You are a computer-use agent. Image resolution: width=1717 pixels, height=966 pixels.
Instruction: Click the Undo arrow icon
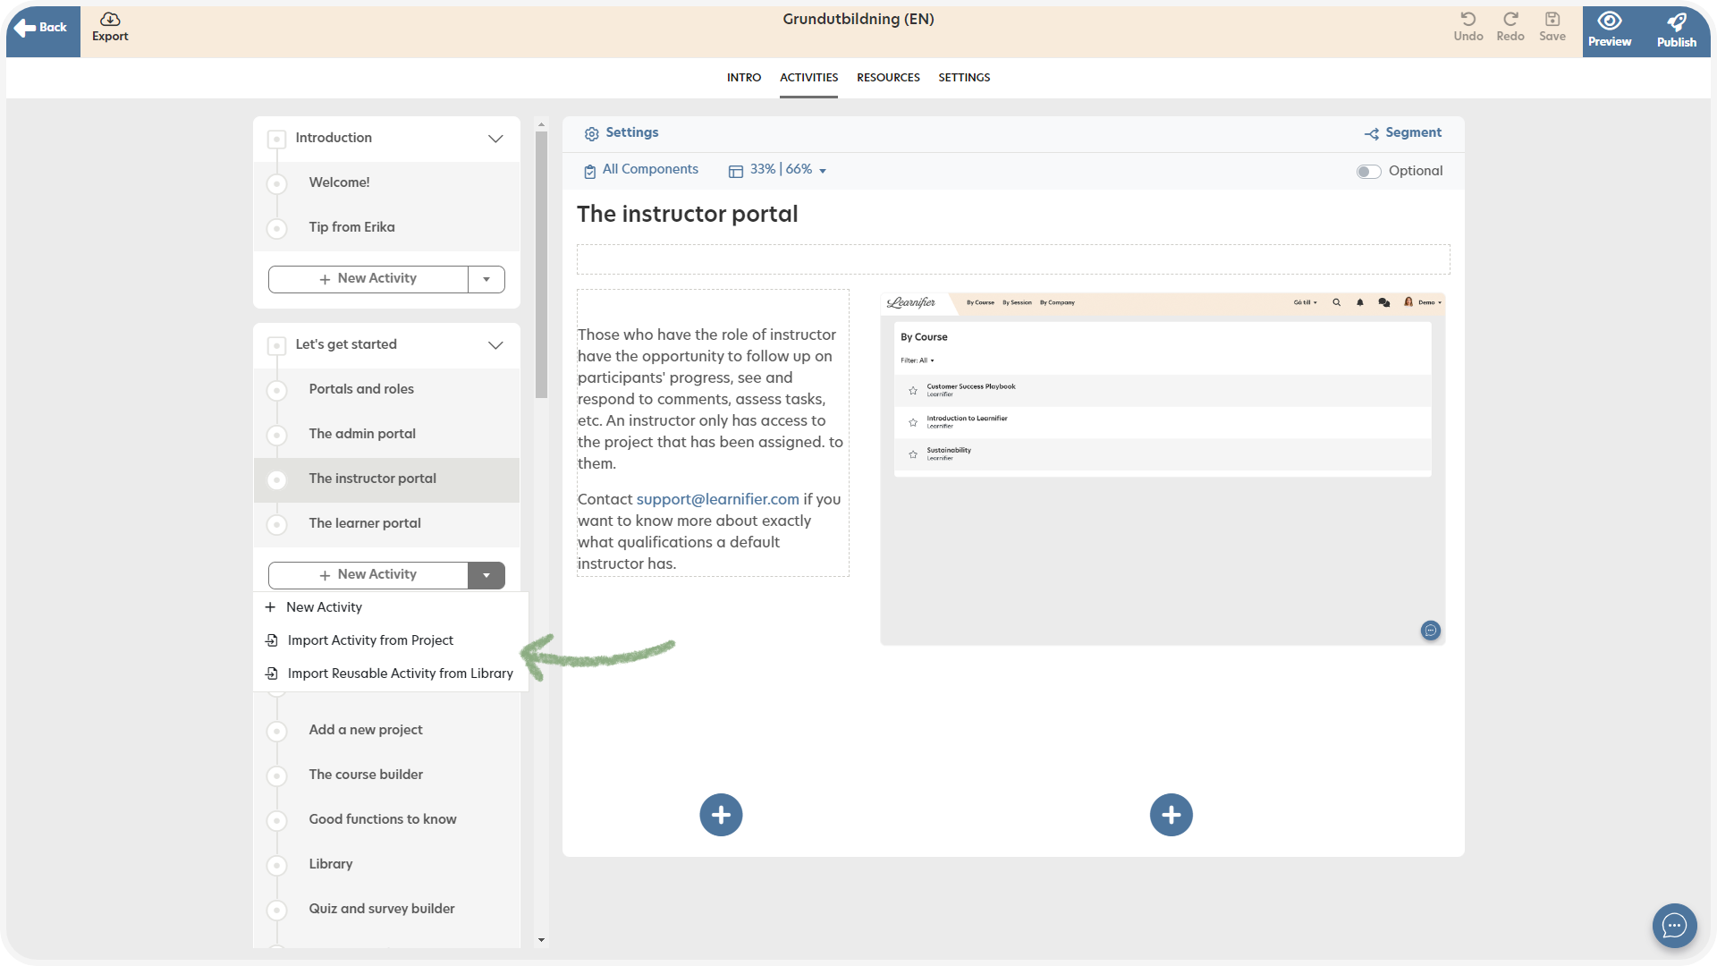coord(1467,20)
